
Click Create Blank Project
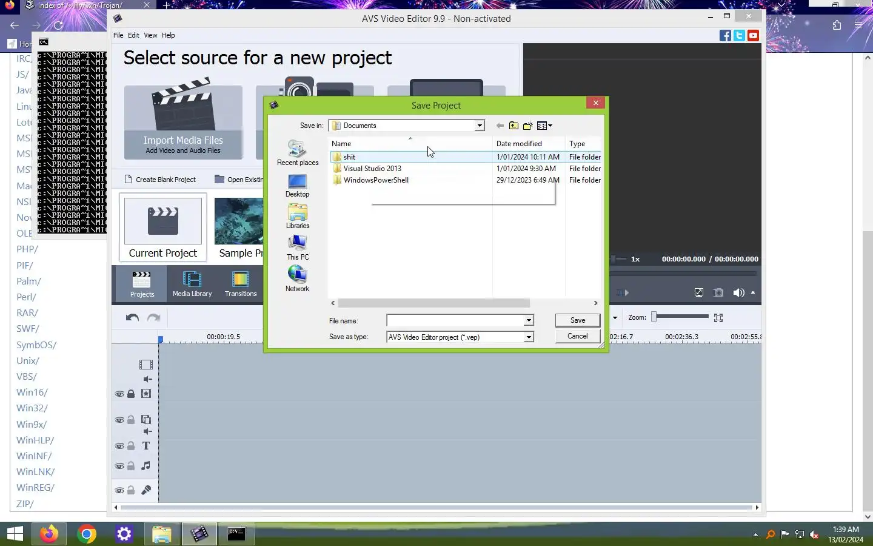point(160,180)
